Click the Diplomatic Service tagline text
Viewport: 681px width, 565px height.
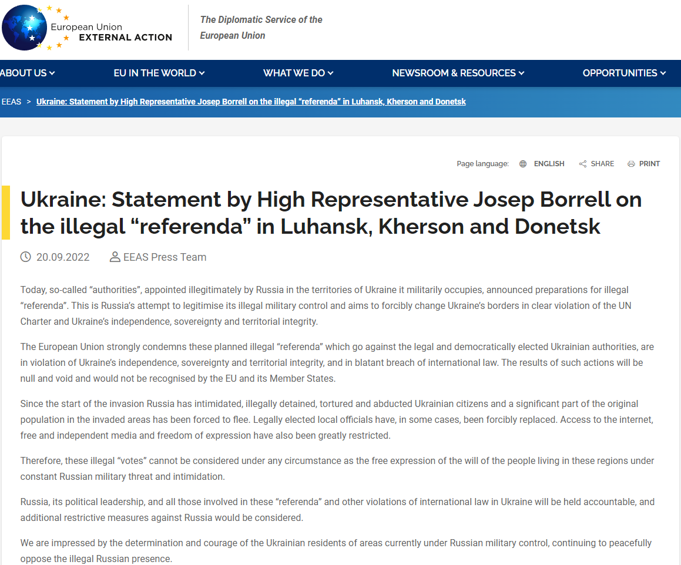(261, 28)
